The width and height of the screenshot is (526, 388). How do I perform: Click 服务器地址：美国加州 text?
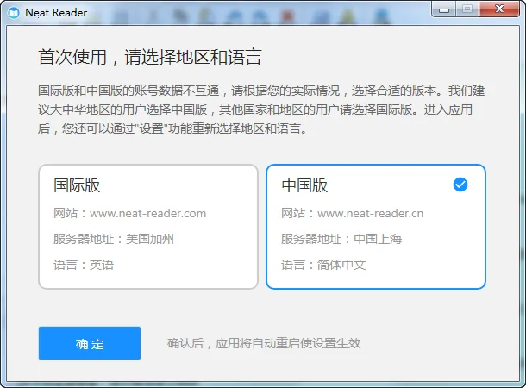(x=114, y=239)
